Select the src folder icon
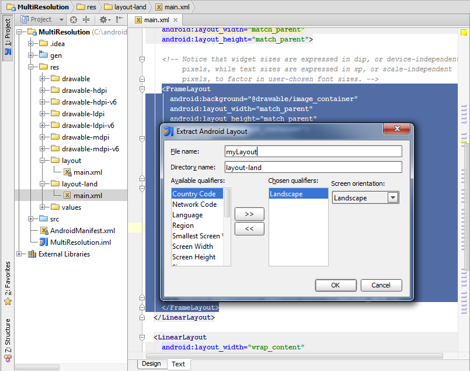The height and width of the screenshot is (371, 470). pyautogui.click(x=44, y=219)
